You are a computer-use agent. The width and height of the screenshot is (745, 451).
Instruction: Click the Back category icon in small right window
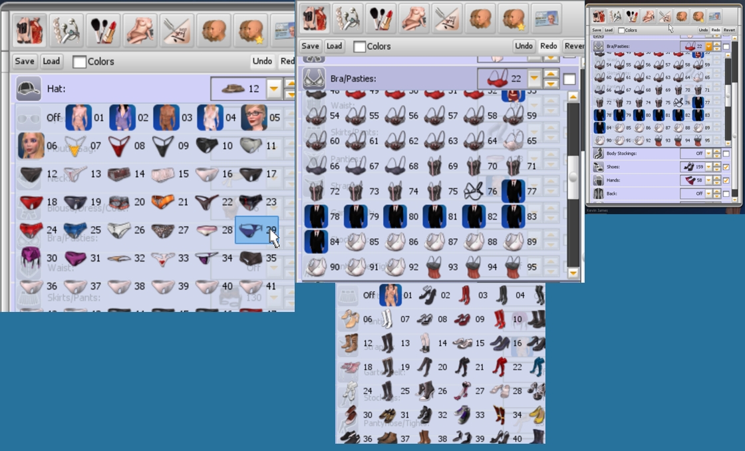click(x=599, y=194)
